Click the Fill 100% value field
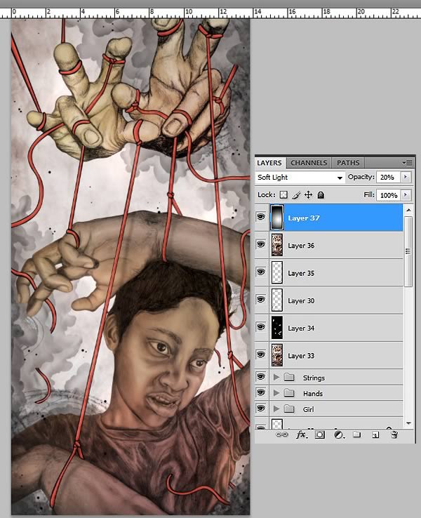The width and height of the screenshot is (421, 518). click(388, 195)
